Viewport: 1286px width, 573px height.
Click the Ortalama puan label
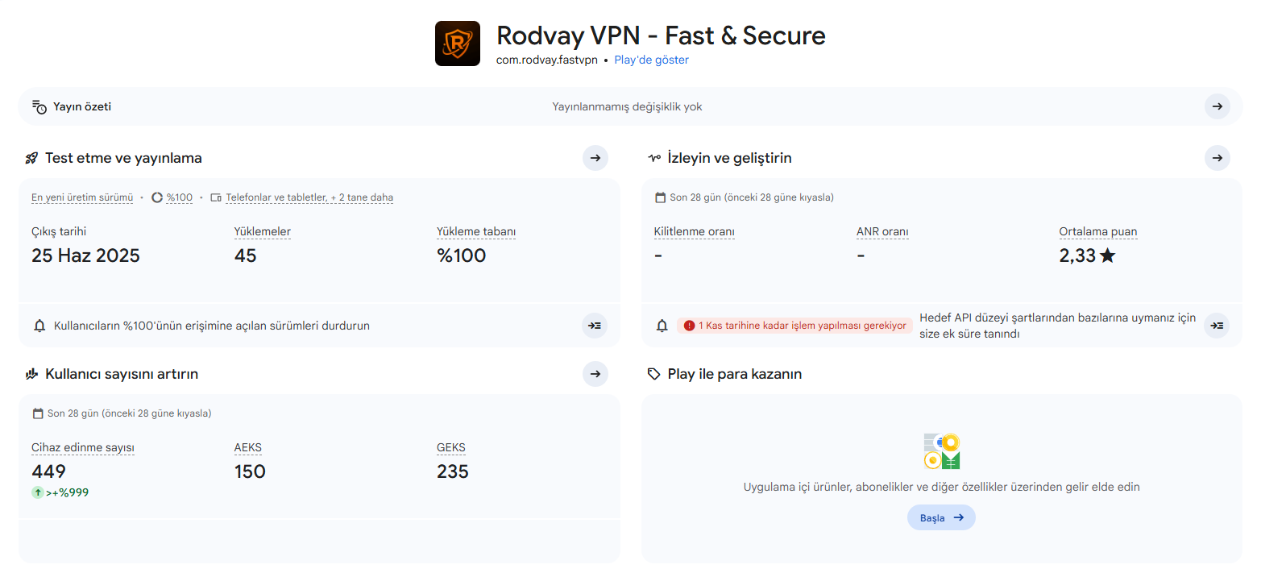coord(1098,231)
